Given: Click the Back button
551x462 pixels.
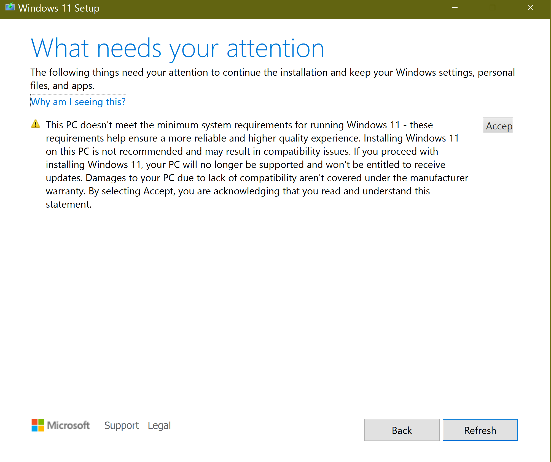Looking at the screenshot, I should pyautogui.click(x=401, y=430).
